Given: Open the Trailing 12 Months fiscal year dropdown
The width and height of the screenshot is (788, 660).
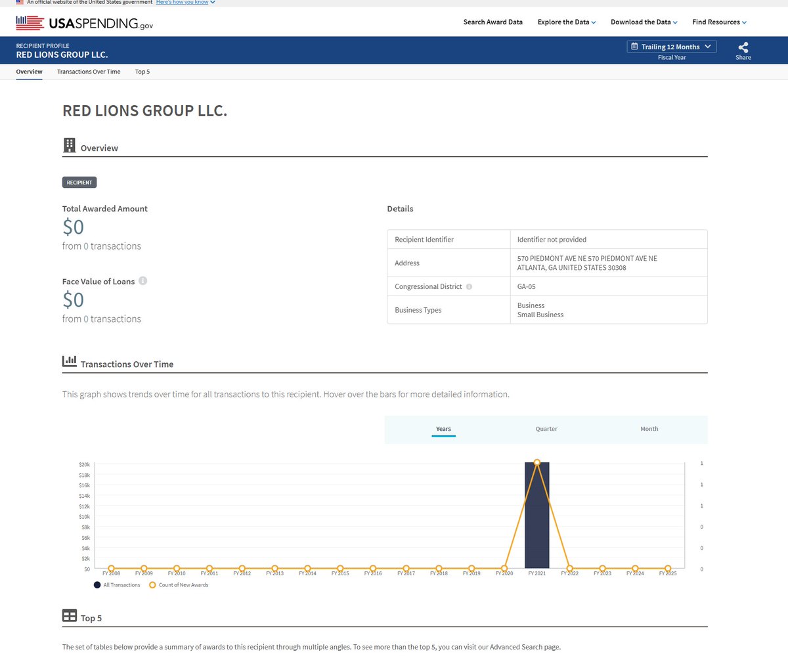Looking at the screenshot, I should (x=671, y=47).
